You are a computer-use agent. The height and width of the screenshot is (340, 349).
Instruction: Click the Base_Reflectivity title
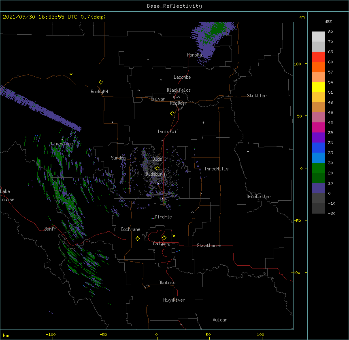tap(174, 6)
